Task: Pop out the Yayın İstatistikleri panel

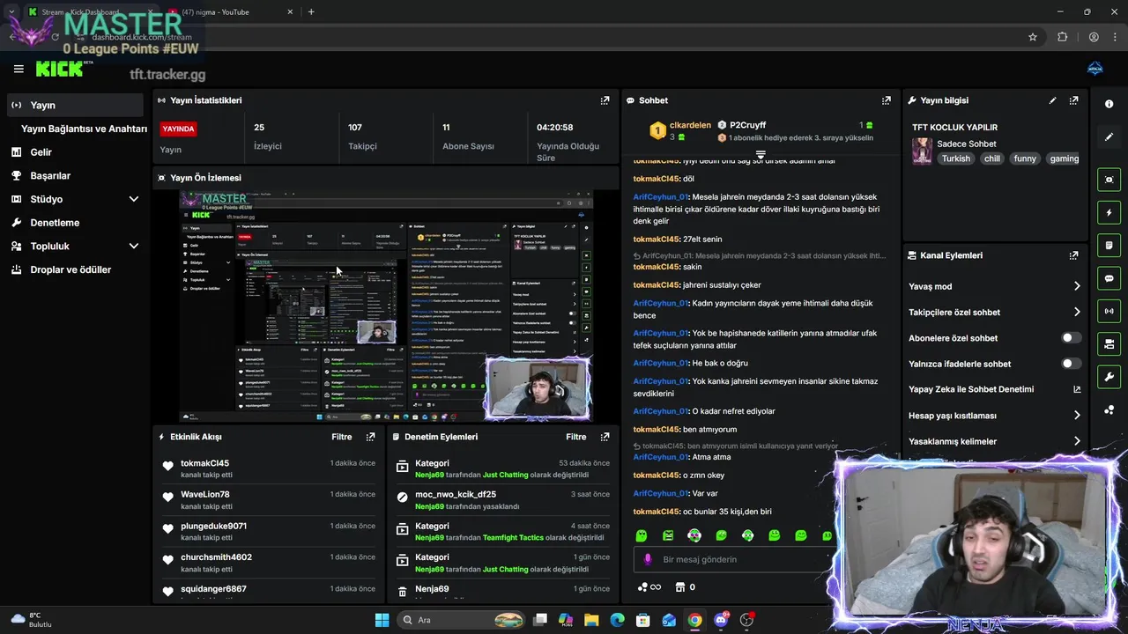Action: [x=605, y=100]
